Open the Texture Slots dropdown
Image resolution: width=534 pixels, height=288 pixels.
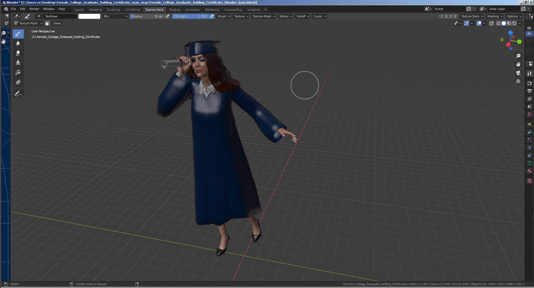(472, 16)
